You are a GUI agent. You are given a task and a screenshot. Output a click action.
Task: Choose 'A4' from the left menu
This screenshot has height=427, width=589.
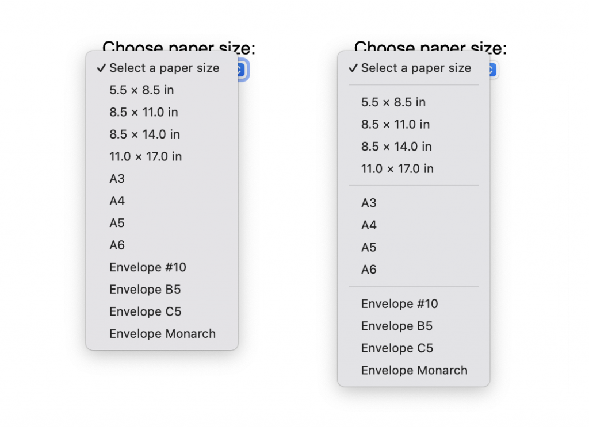117,201
